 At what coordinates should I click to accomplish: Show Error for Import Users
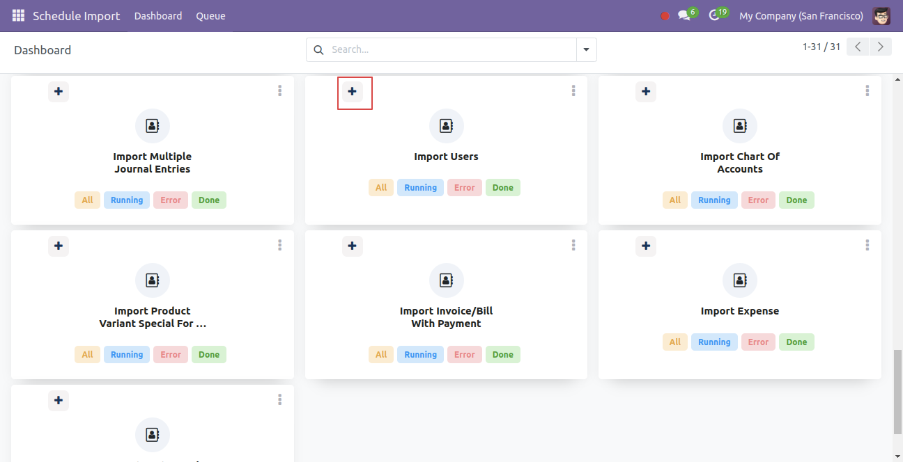coord(465,188)
